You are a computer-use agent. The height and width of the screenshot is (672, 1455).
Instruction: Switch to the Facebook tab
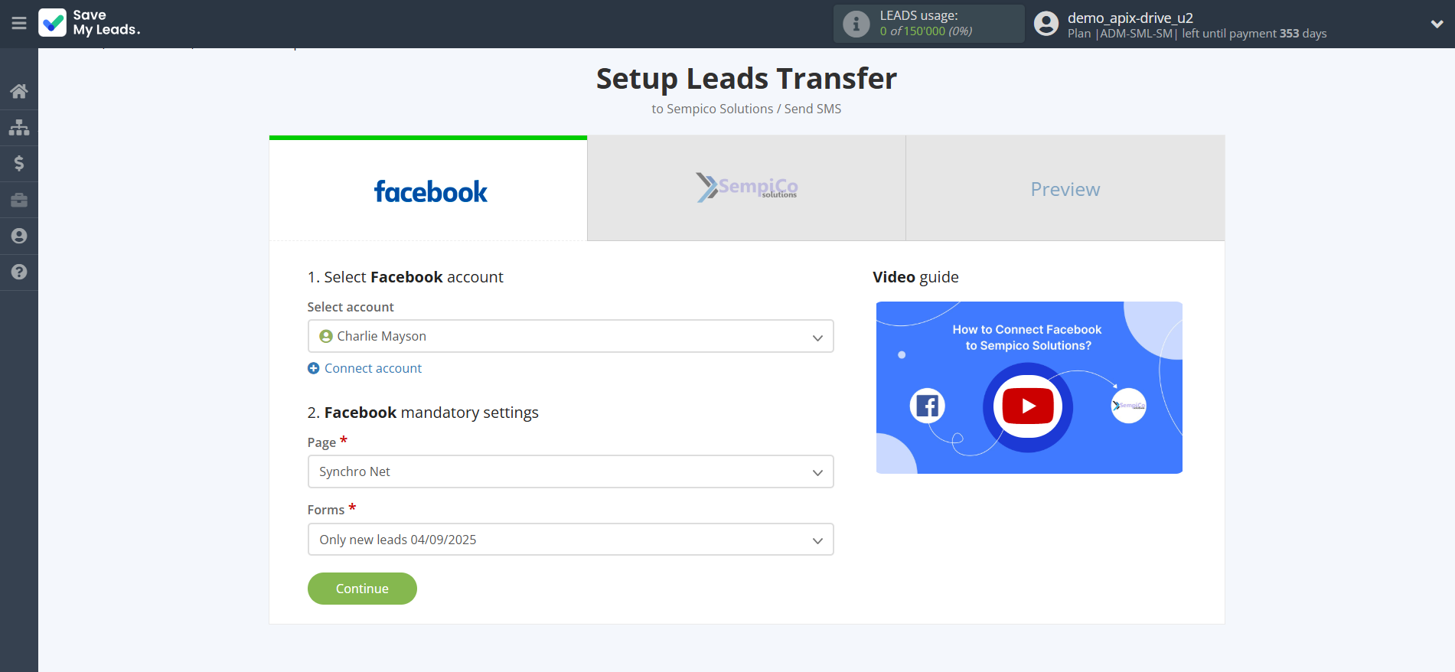click(429, 190)
